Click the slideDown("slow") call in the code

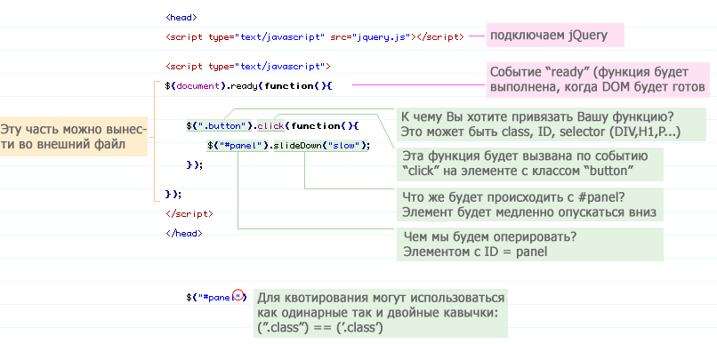coord(320,146)
